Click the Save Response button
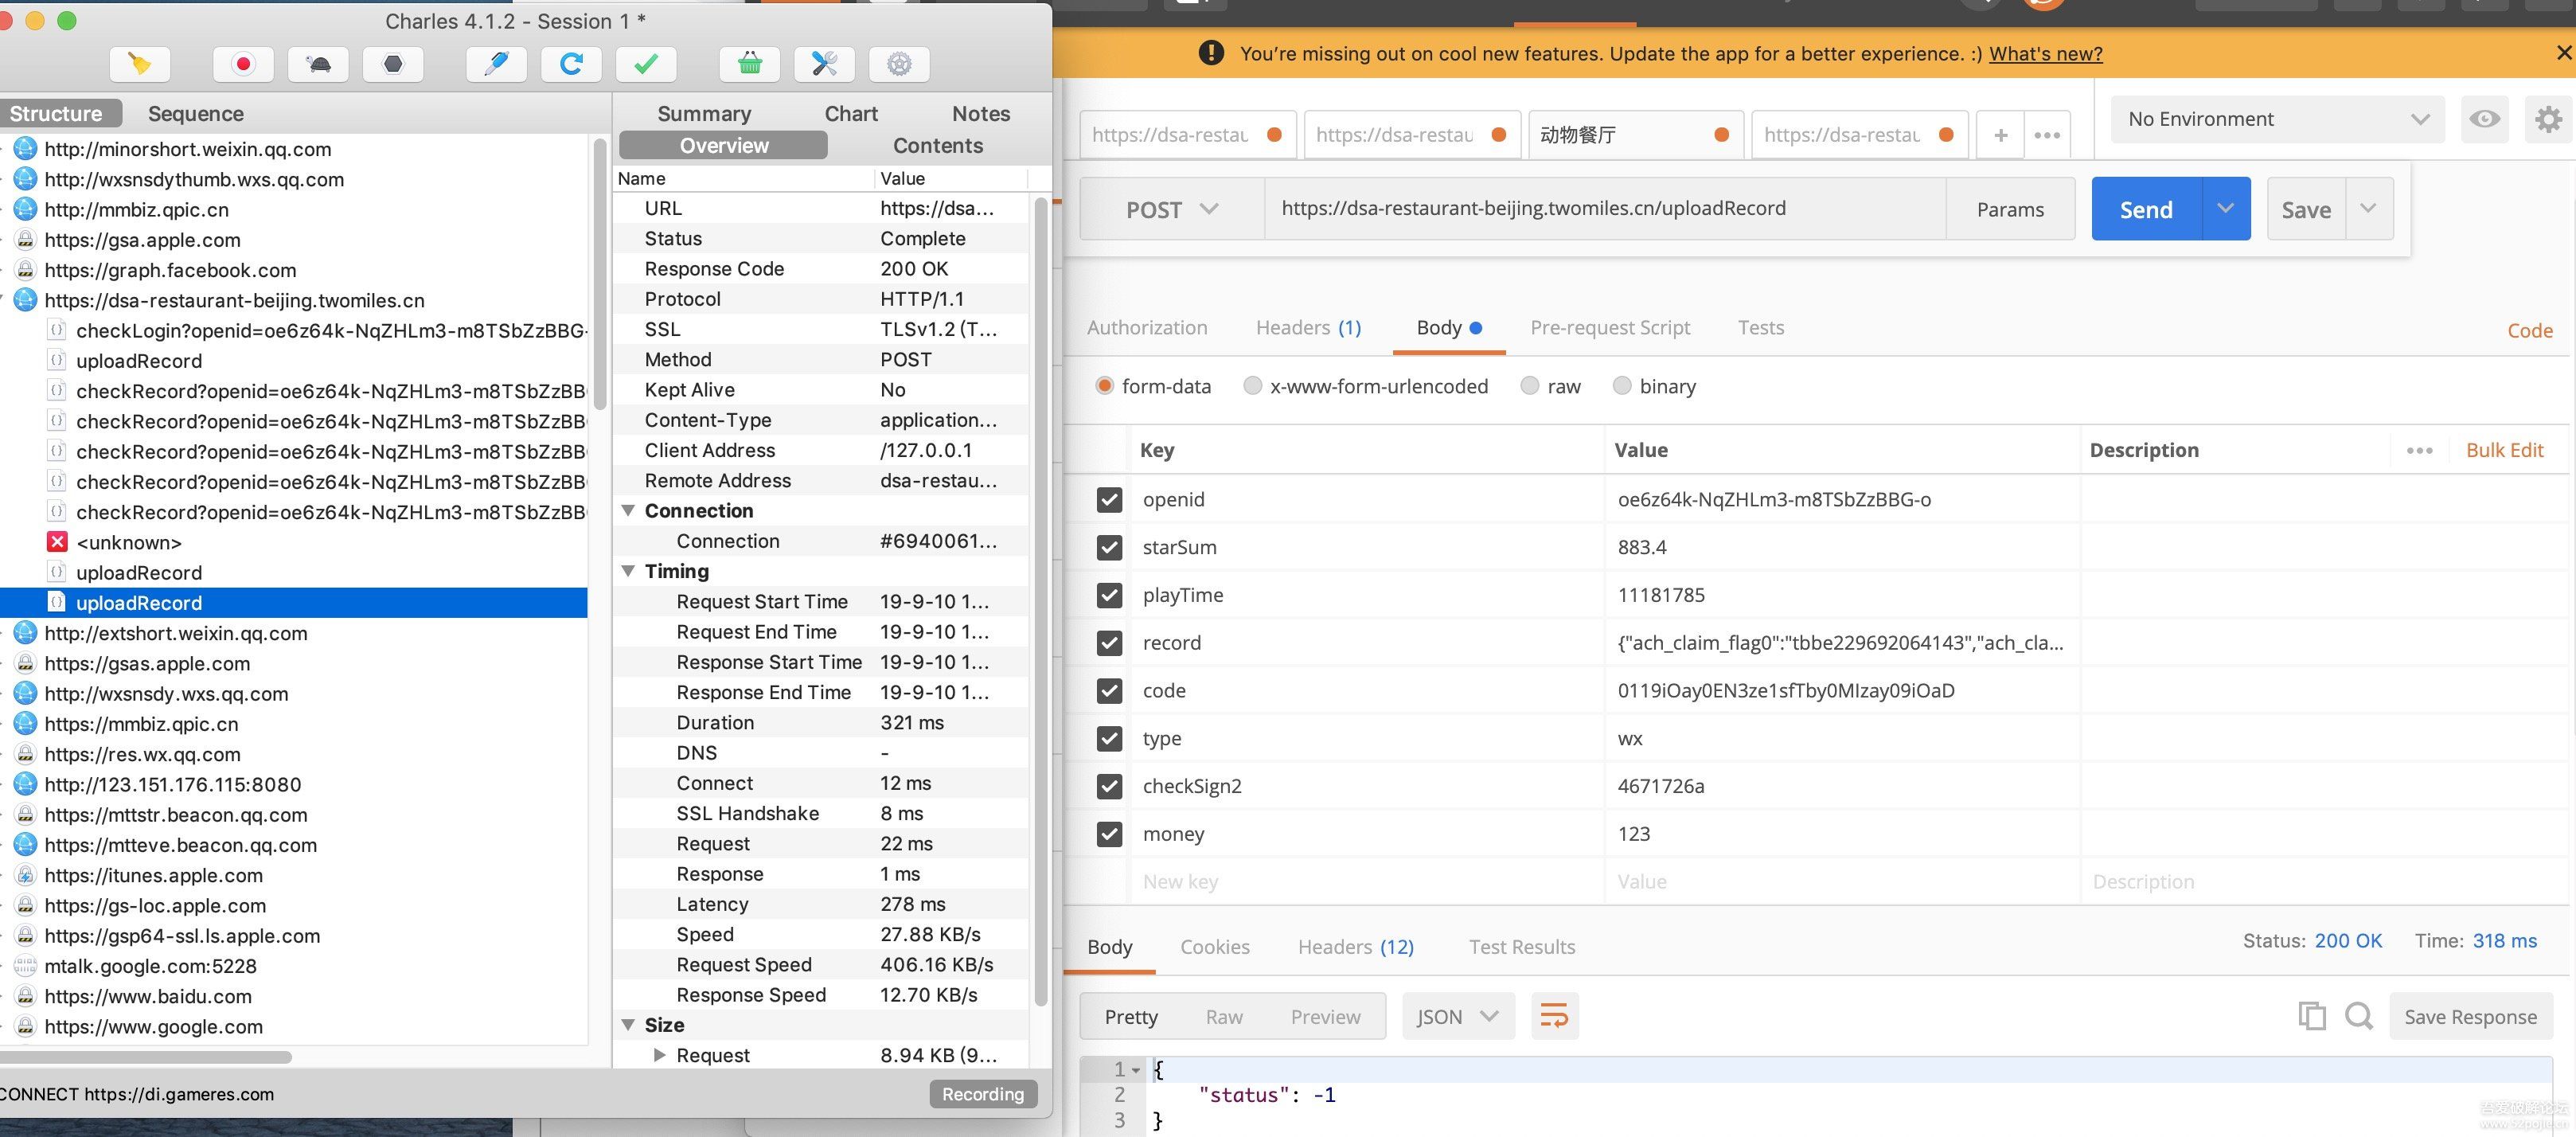Viewport: 2576px width, 1137px height. [x=2470, y=1017]
